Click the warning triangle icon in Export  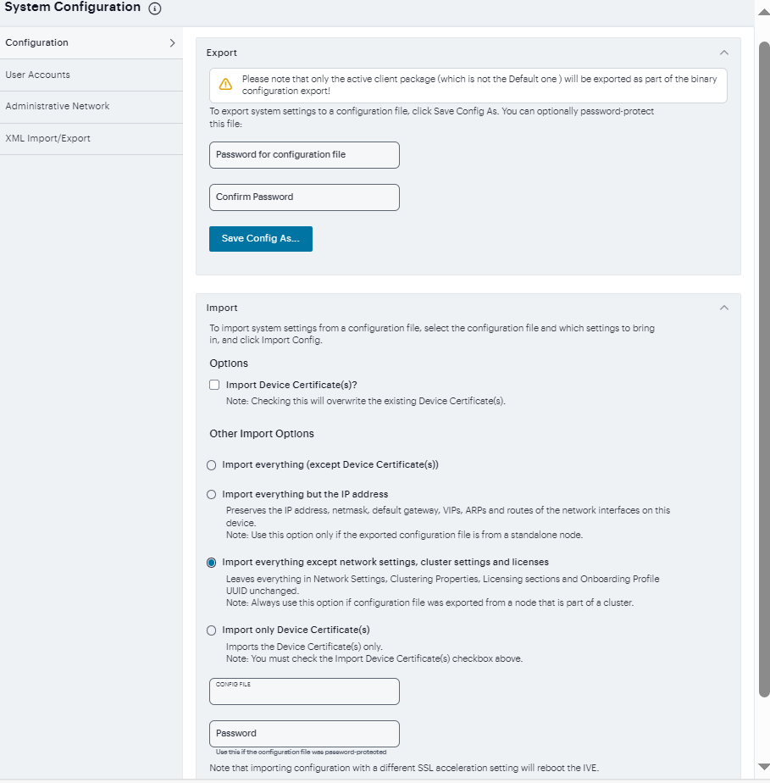point(225,84)
